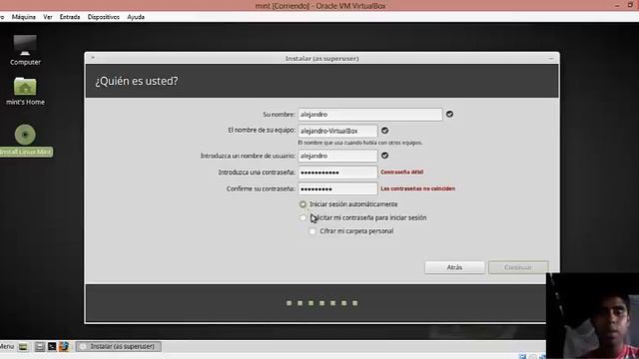Click the checkmark icon beside username field

pyautogui.click(x=384, y=156)
